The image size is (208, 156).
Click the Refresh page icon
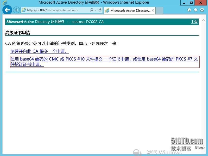coord(100,10)
